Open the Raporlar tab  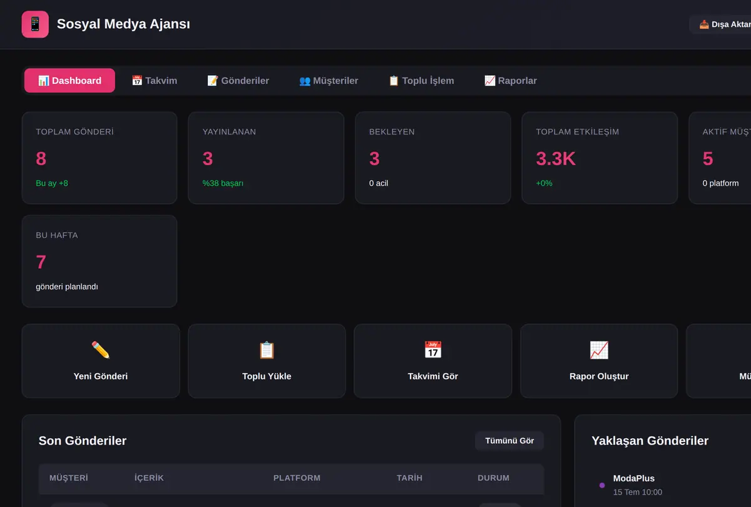510,81
